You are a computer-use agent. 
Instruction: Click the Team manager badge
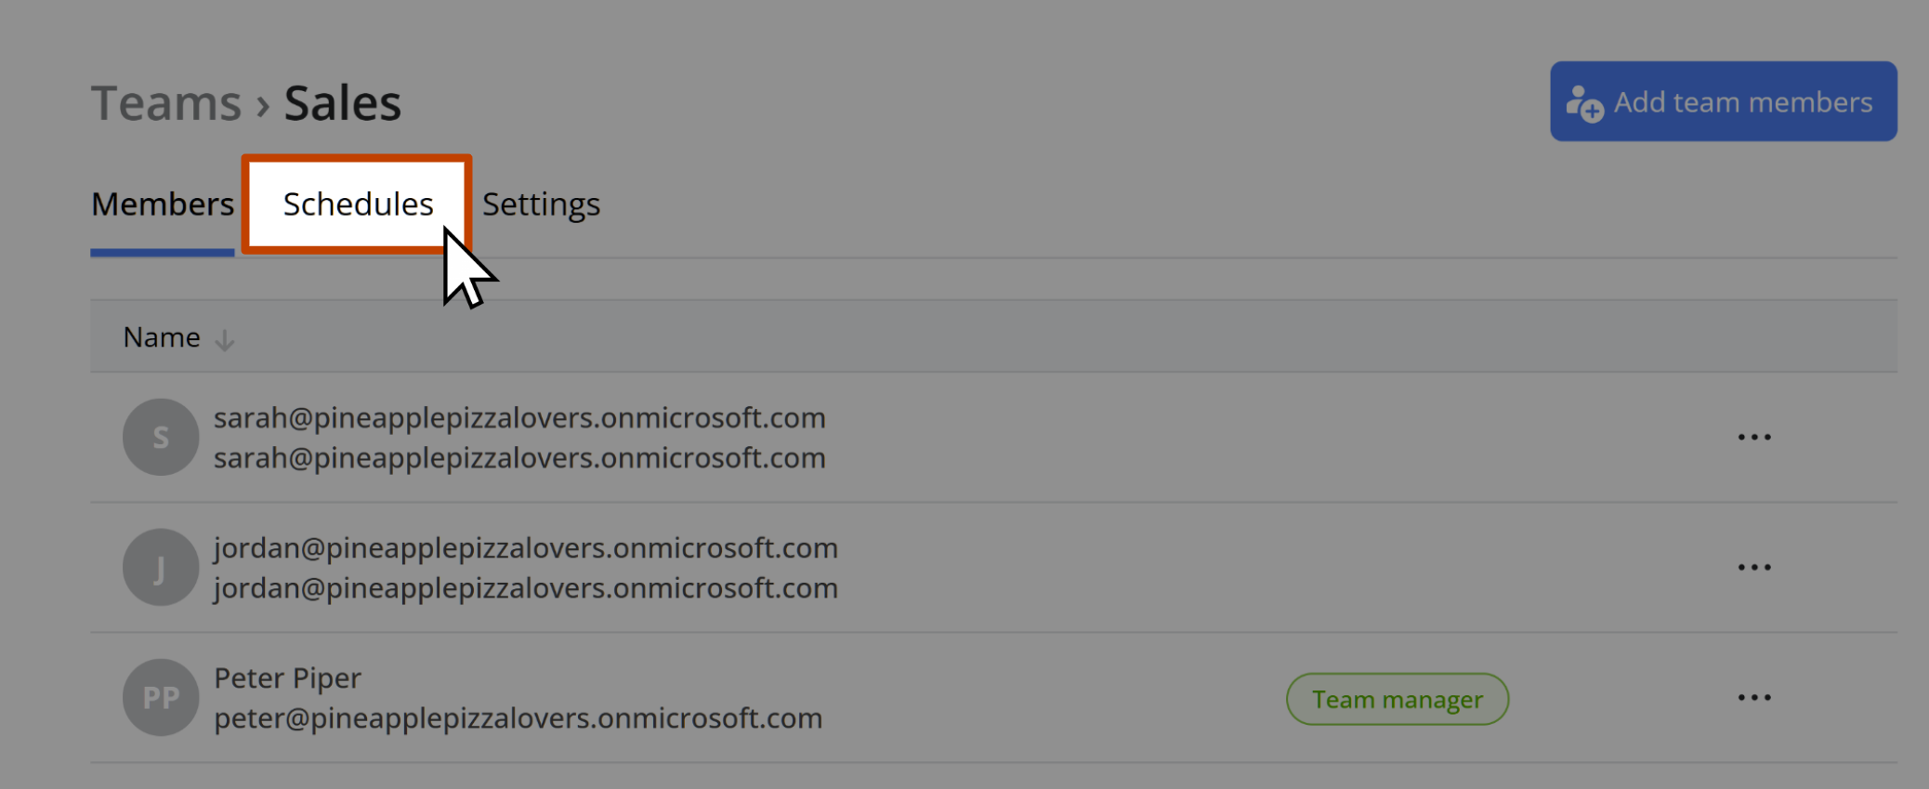1397,699
